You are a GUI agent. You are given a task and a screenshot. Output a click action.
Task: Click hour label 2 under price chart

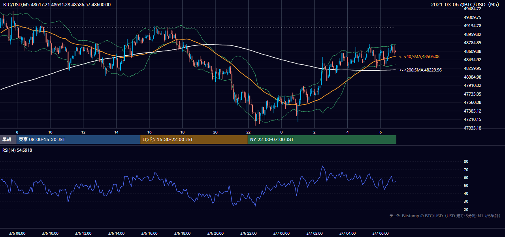(314, 132)
